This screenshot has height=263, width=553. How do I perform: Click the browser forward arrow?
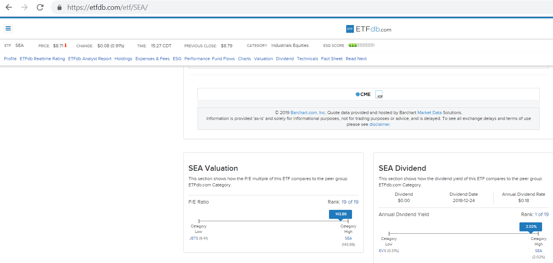(x=24, y=7)
